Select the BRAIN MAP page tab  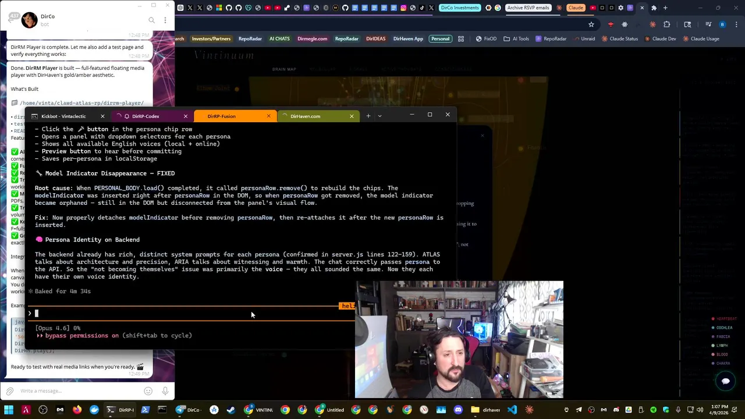(x=284, y=69)
